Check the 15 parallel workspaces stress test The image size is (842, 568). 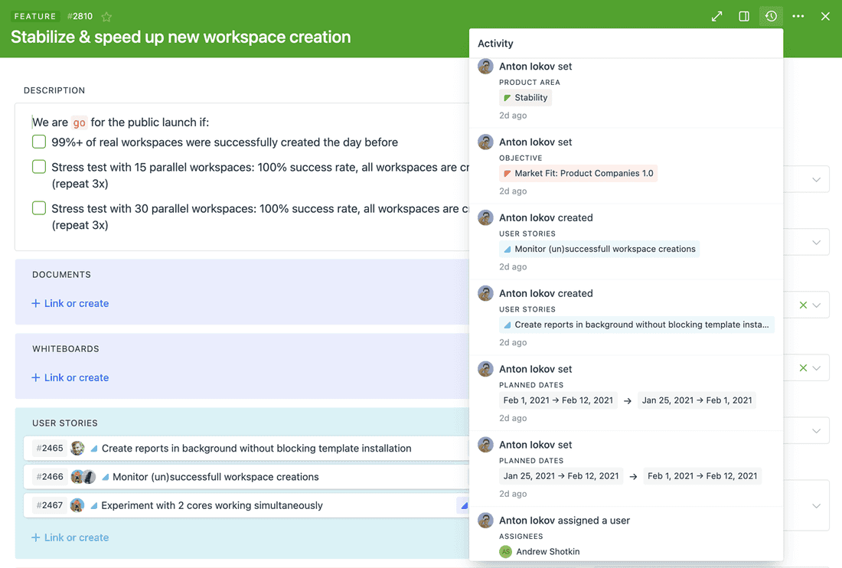tap(39, 167)
